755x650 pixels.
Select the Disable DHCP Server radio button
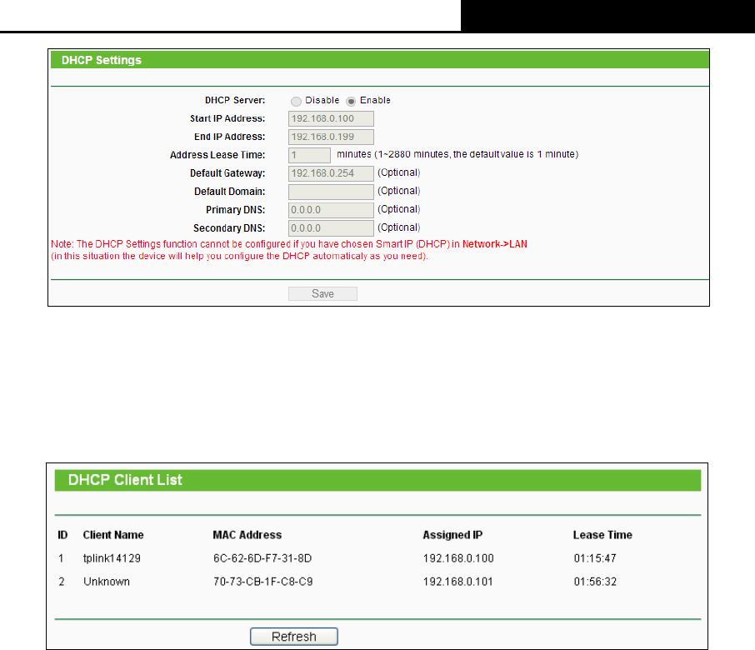pyautogui.click(x=296, y=101)
